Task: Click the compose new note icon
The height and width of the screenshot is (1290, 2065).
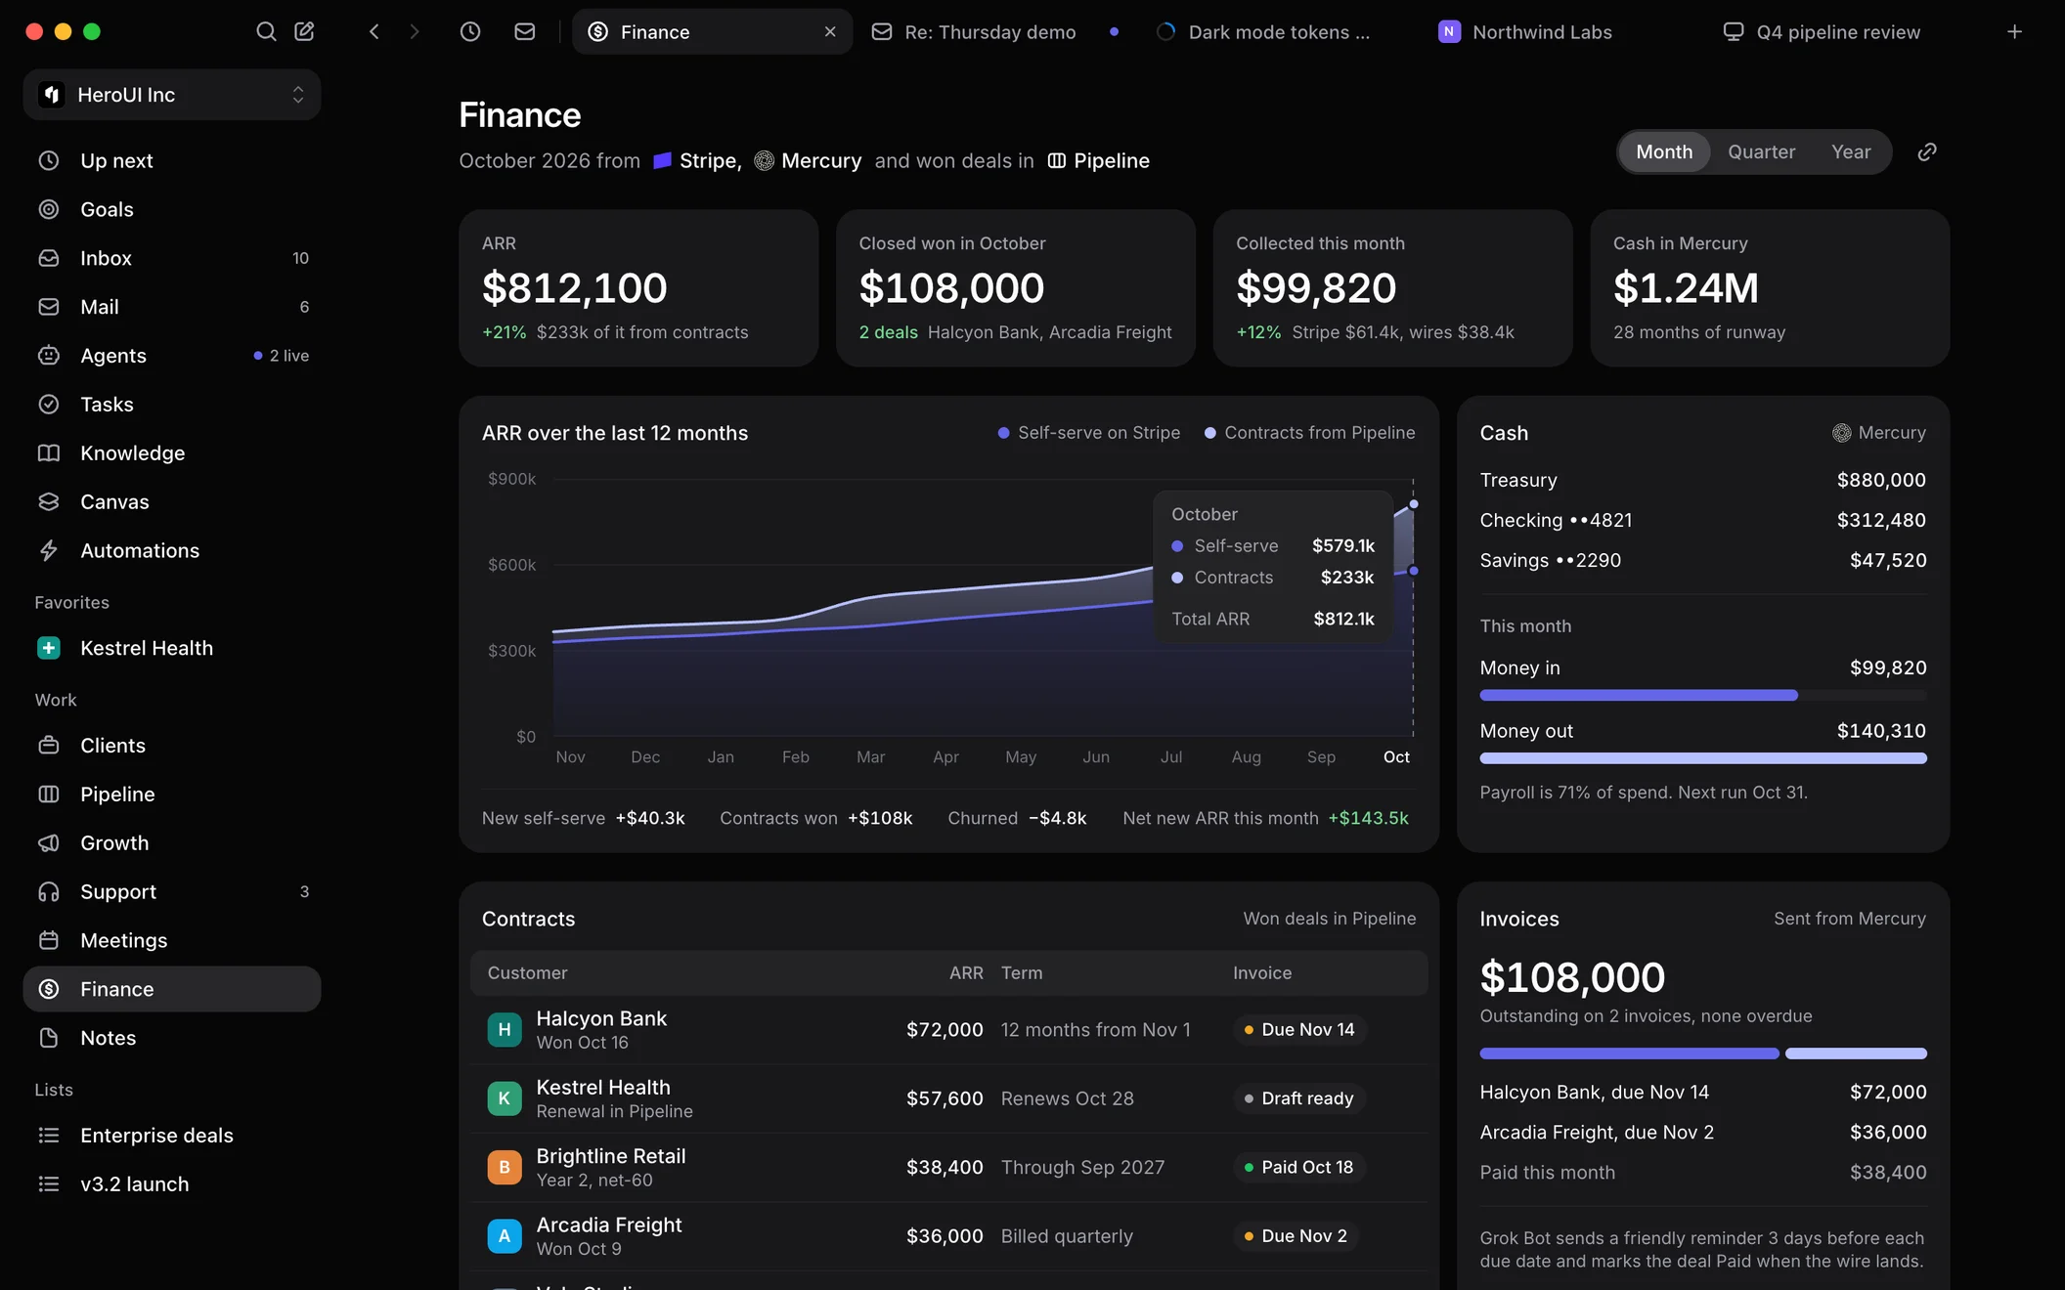Action: tap(304, 31)
